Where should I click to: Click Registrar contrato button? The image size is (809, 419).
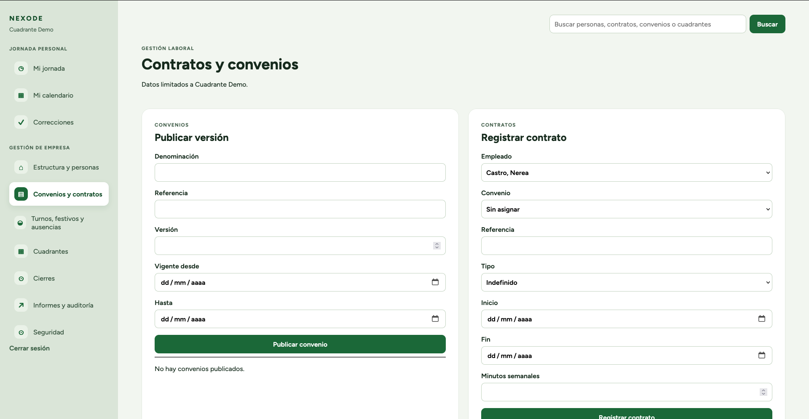click(627, 414)
